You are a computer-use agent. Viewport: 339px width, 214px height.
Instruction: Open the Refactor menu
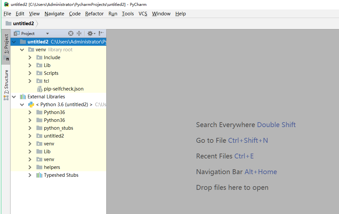point(94,14)
